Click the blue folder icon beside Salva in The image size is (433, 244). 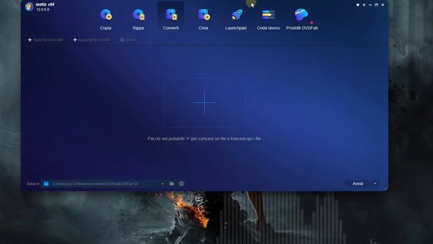46,184
